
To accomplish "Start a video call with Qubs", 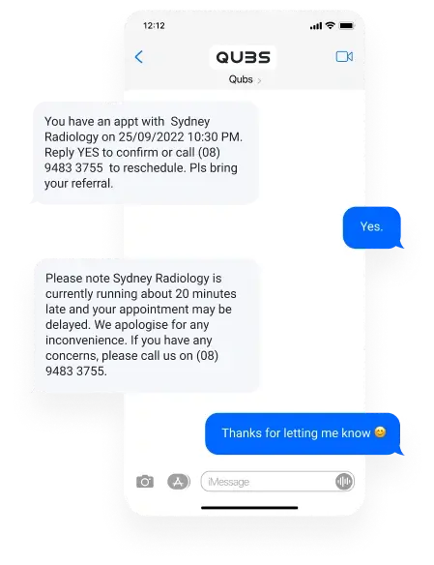I will [344, 56].
